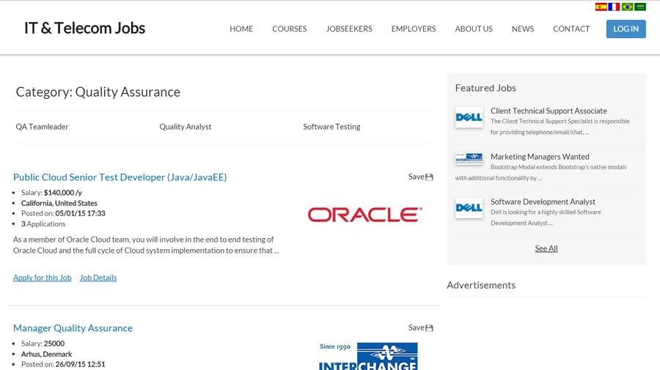The width and height of the screenshot is (660, 370).
Task: Click the Oracle company logo
Action: (x=364, y=214)
